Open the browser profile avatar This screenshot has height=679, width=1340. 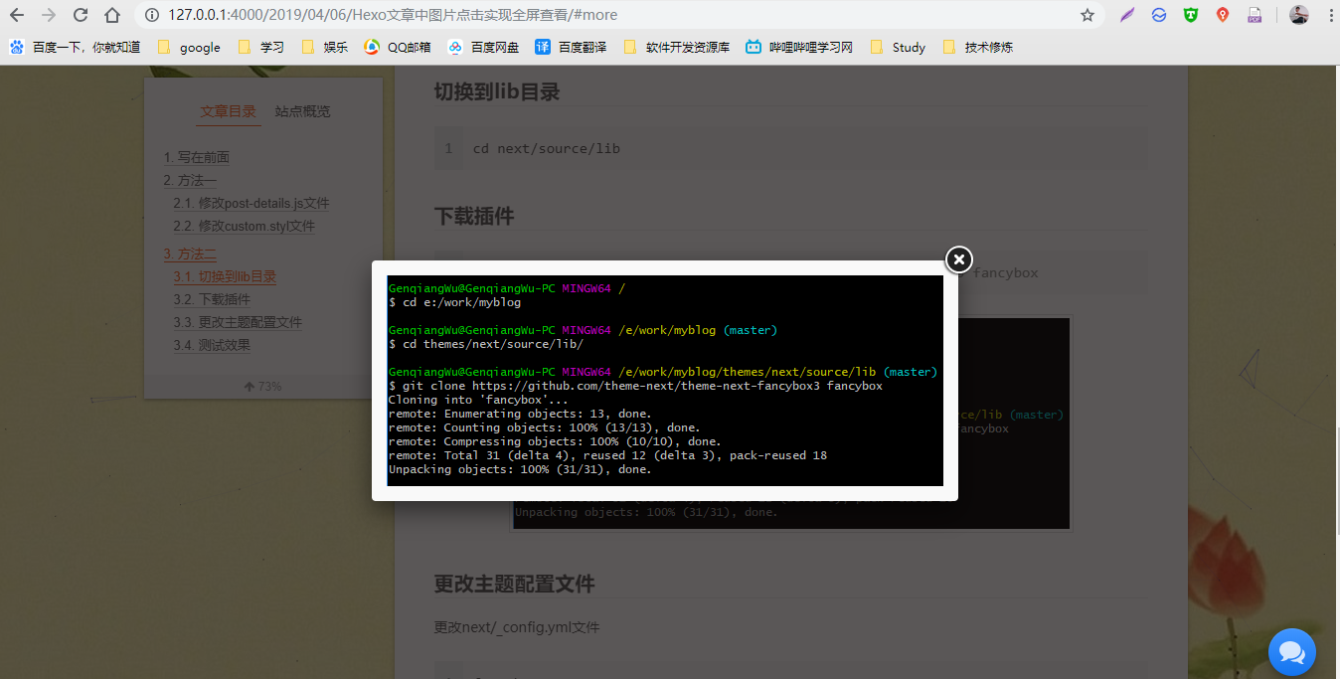coord(1298,15)
